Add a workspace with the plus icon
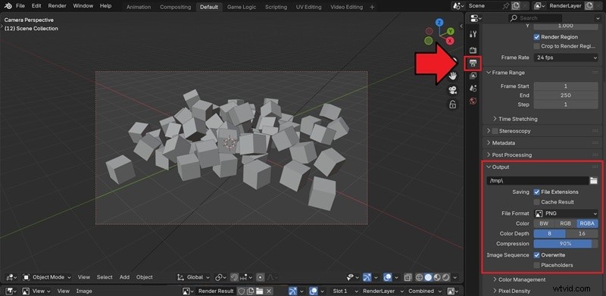Viewport: 606px width, 296px height. [372, 7]
